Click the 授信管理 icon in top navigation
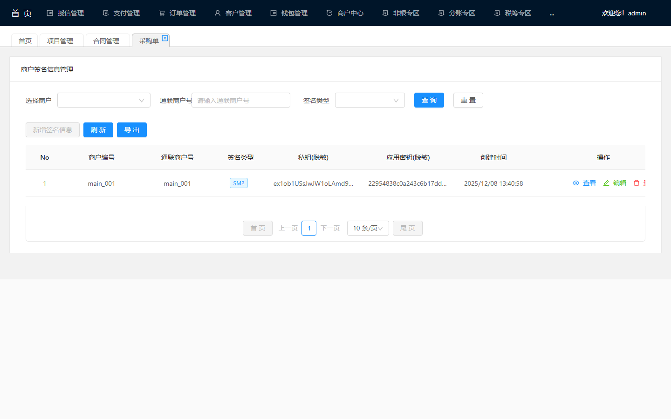Image resolution: width=671 pixels, height=419 pixels. (x=50, y=13)
